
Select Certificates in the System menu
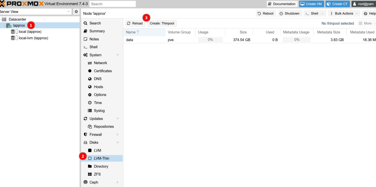coord(102,71)
